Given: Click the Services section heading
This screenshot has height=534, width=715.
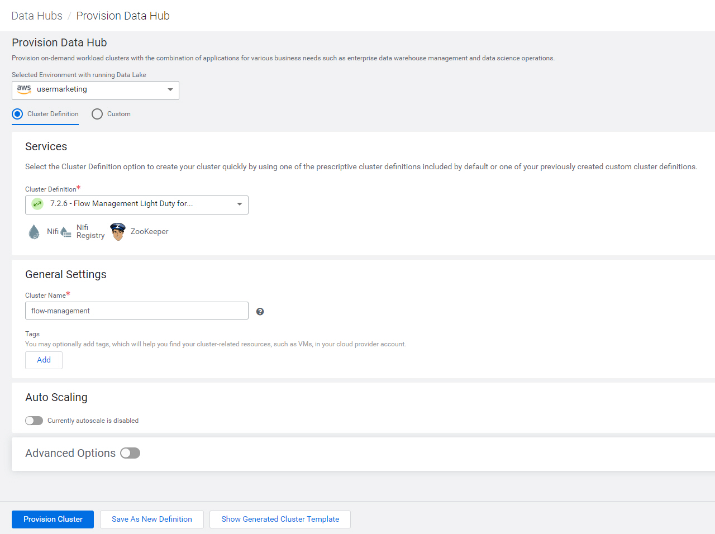Looking at the screenshot, I should pos(46,146).
